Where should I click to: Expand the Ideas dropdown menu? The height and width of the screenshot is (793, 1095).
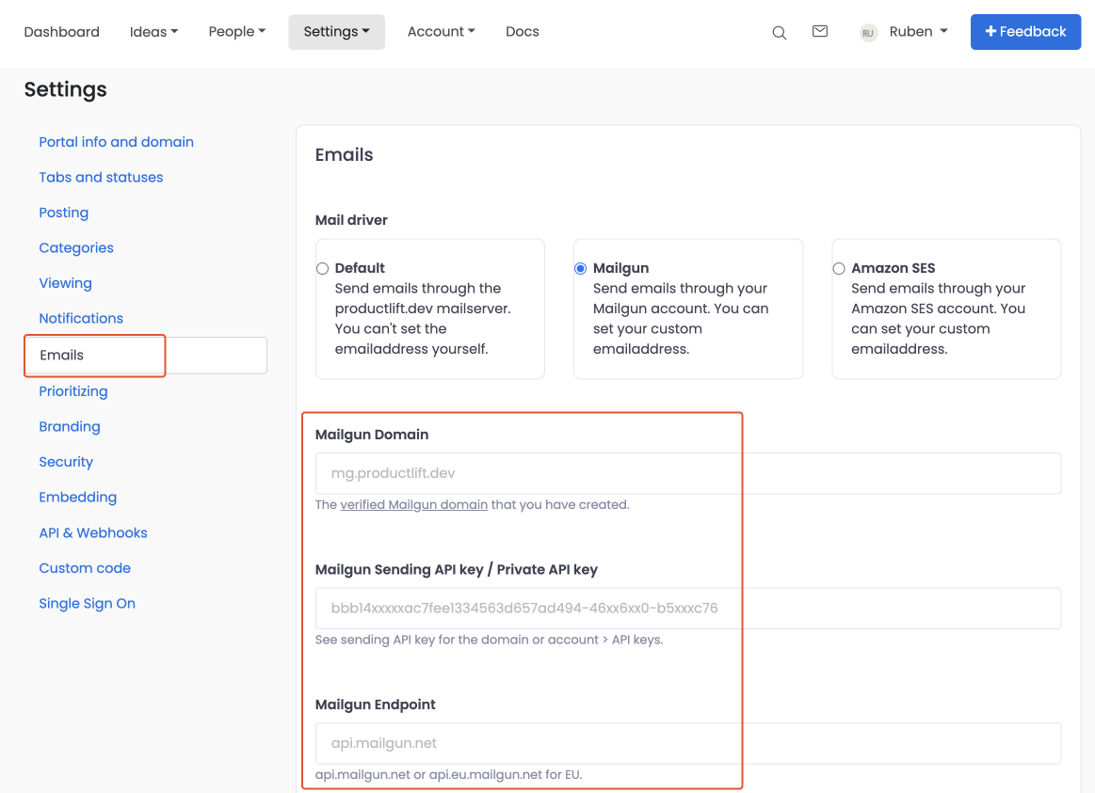153,32
